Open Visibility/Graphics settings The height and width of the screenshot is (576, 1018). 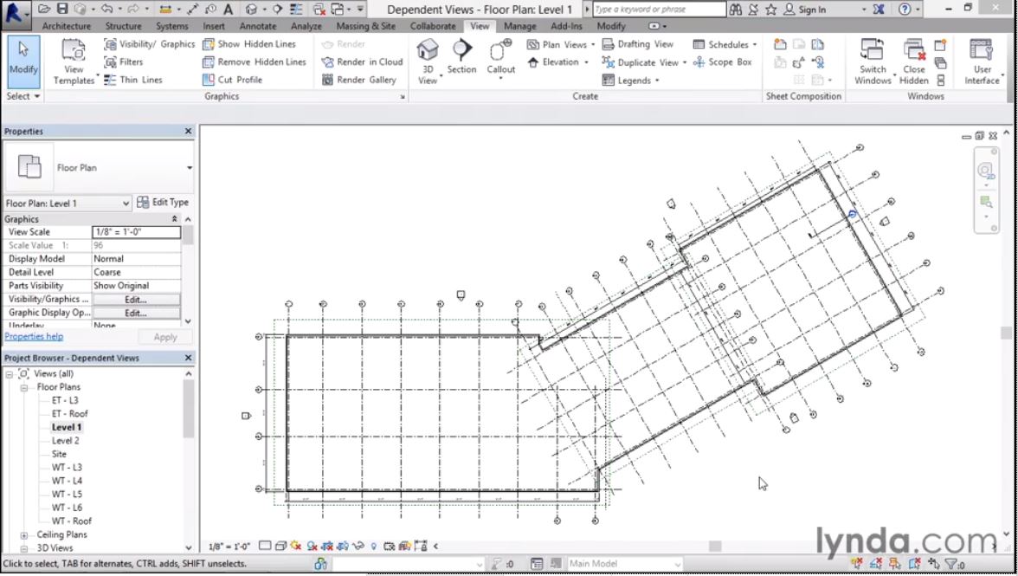149,44
